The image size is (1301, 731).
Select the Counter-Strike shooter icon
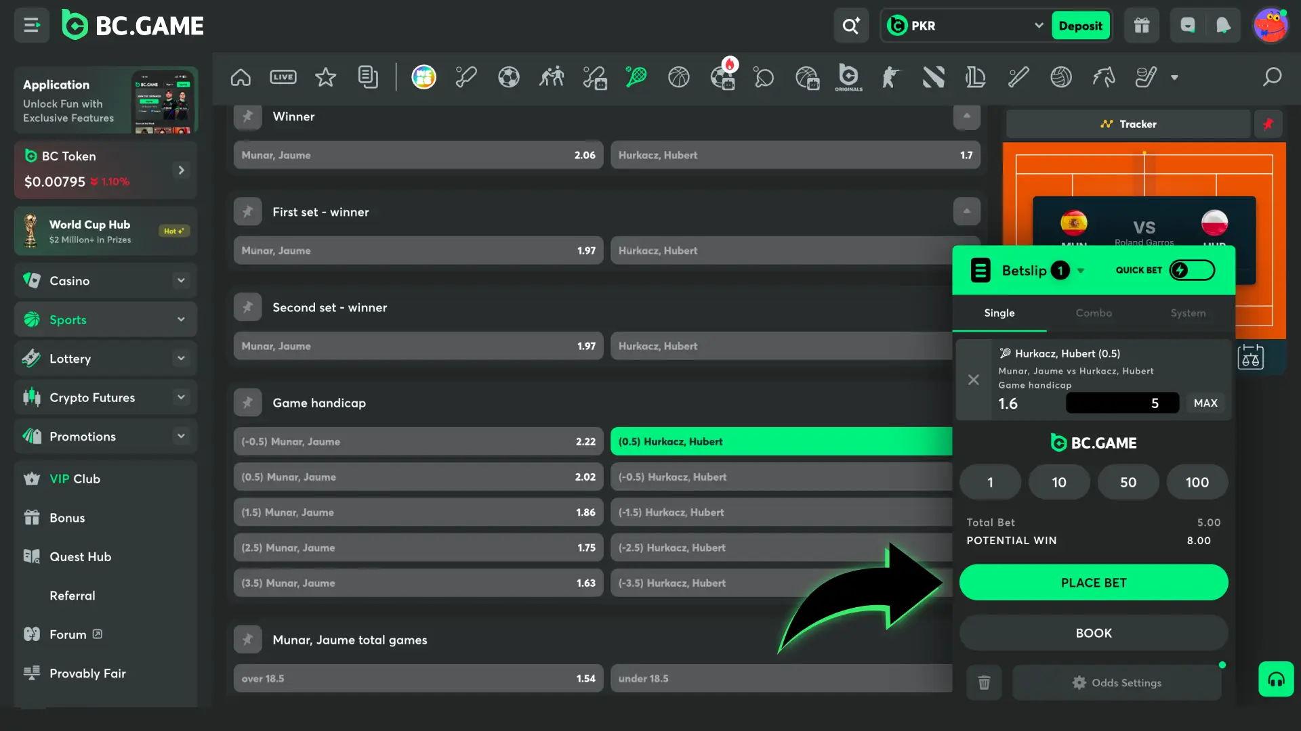(891, 77)
